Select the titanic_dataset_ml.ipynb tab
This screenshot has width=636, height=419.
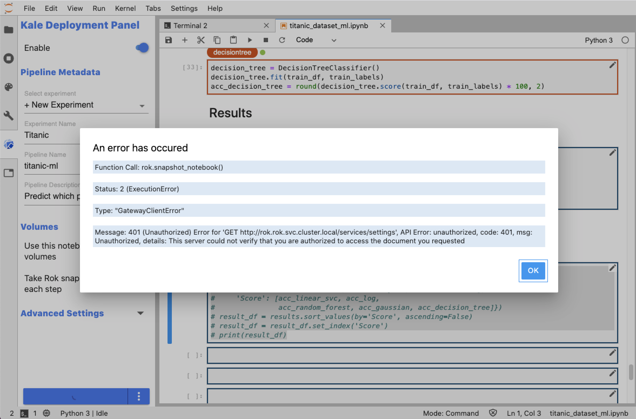(x=333, y=26)
